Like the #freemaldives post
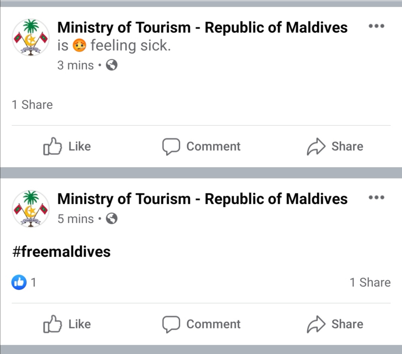The image size is (402, 354). pos(67,324)
